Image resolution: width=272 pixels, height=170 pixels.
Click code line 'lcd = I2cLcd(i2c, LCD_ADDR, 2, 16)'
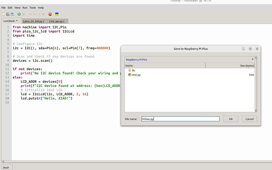(54, 94)
